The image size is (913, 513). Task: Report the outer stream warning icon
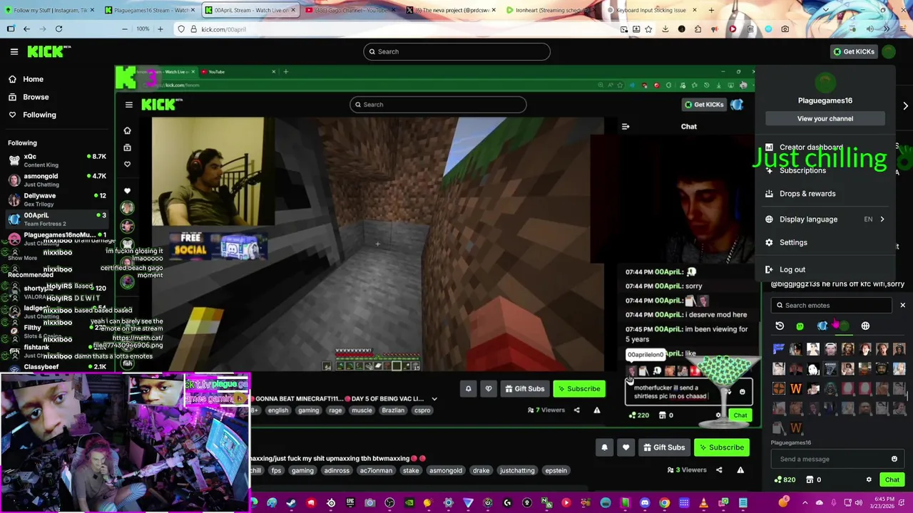click(x=740, y=470)
